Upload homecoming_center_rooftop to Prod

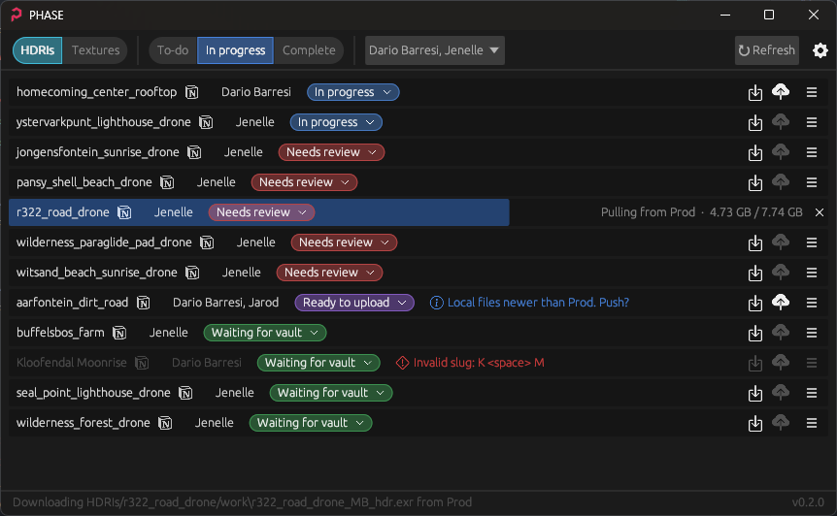[x=781, y=92]
